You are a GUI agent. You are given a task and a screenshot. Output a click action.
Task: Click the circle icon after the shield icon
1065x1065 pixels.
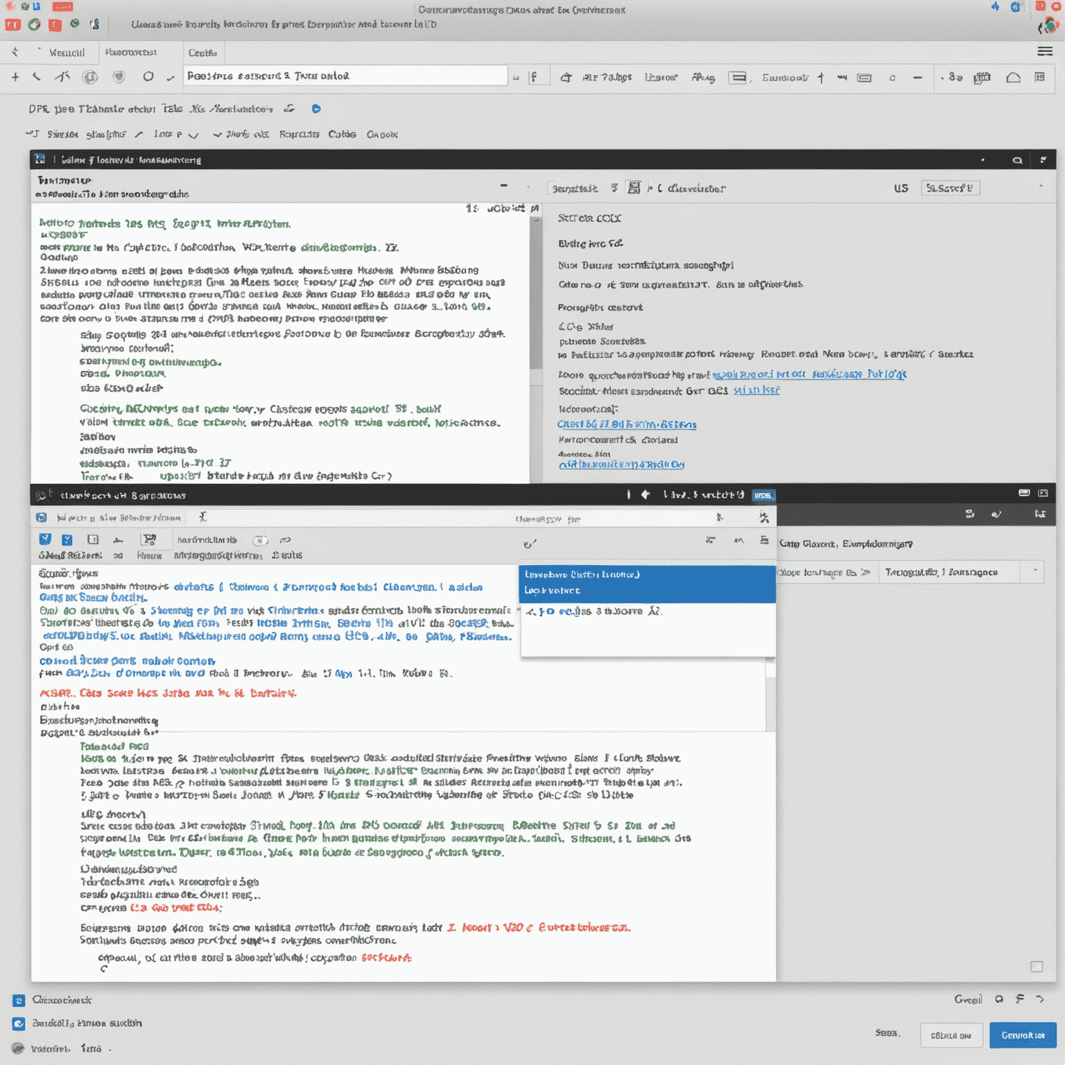148,77
